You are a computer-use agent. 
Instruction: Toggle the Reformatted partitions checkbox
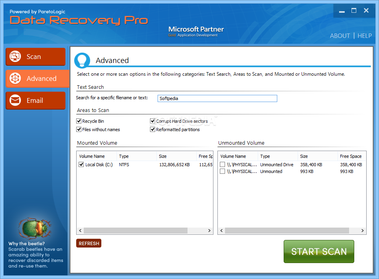coord(152,130)
